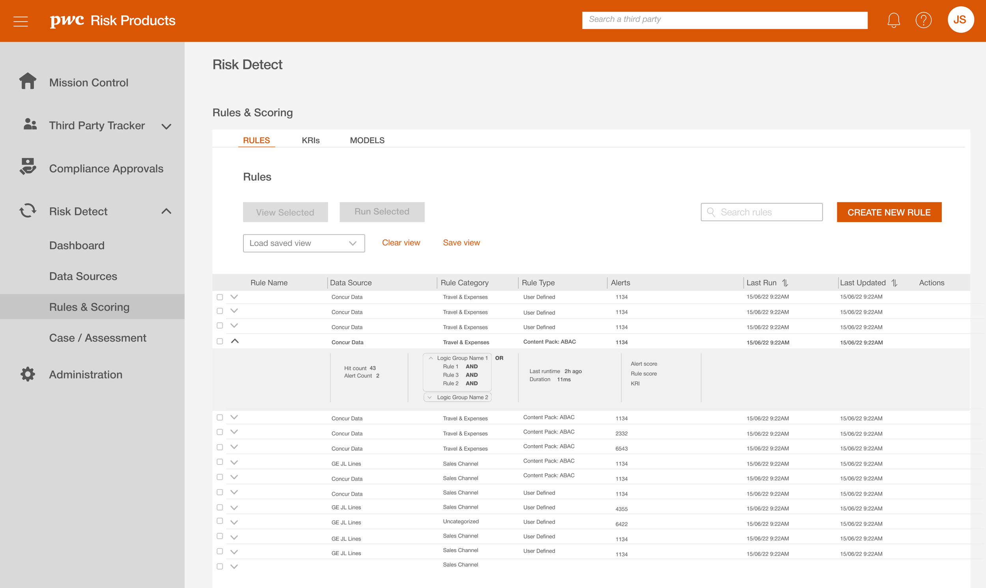Expand Logic Group Name 2
Viewport: 986px width, 588px height.
point(430,398)
